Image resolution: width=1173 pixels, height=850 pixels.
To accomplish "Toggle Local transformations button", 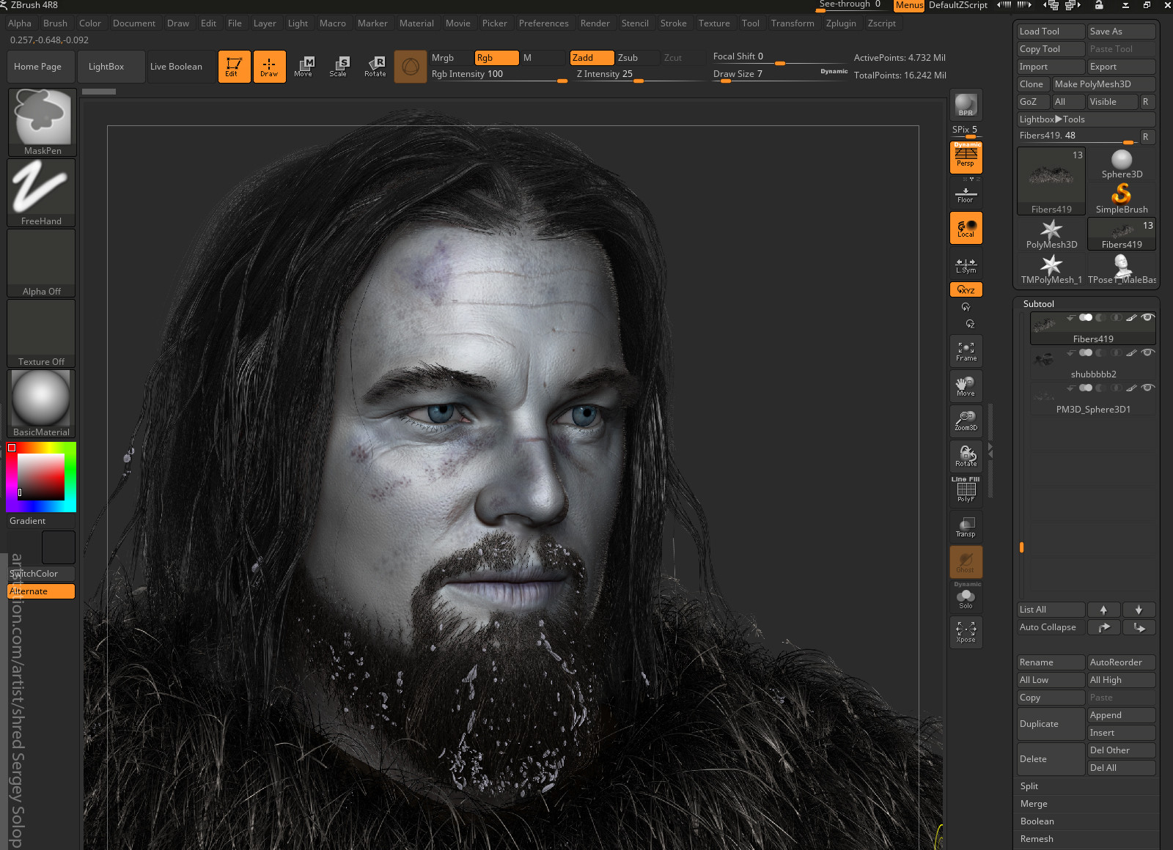I will 966,228.
